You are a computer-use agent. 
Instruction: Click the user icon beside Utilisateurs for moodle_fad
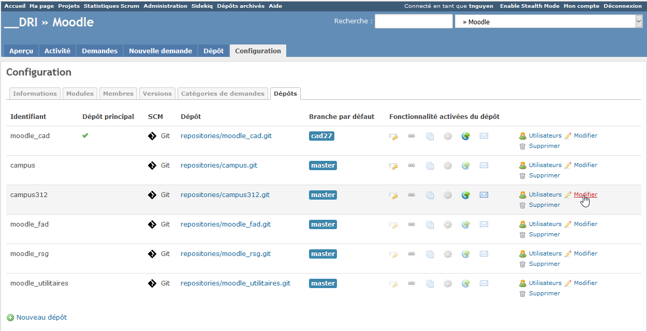click(523, 224)
